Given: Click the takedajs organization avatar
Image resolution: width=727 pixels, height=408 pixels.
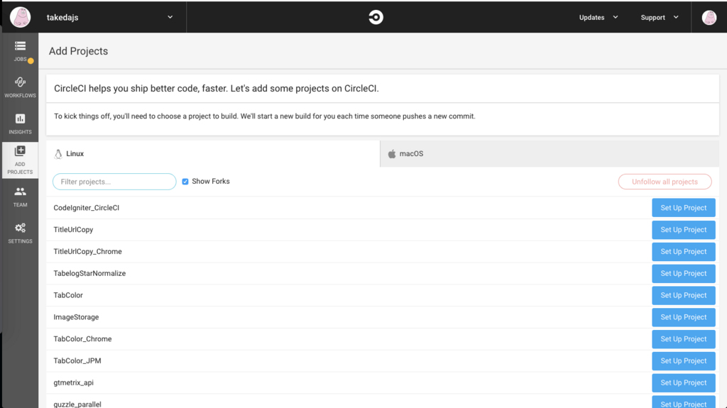Looking at the screenshot, I should [21, 17].
